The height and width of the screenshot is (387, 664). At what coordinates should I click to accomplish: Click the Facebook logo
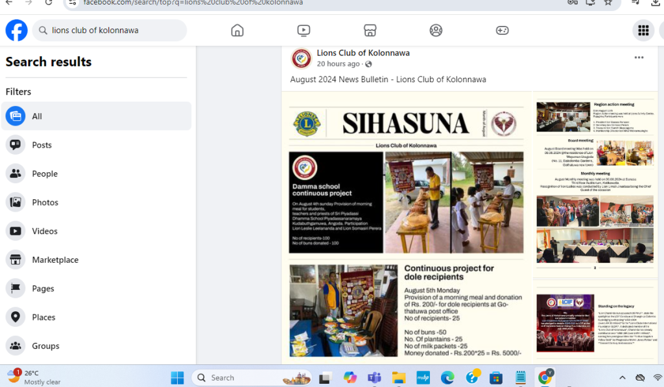16,30
